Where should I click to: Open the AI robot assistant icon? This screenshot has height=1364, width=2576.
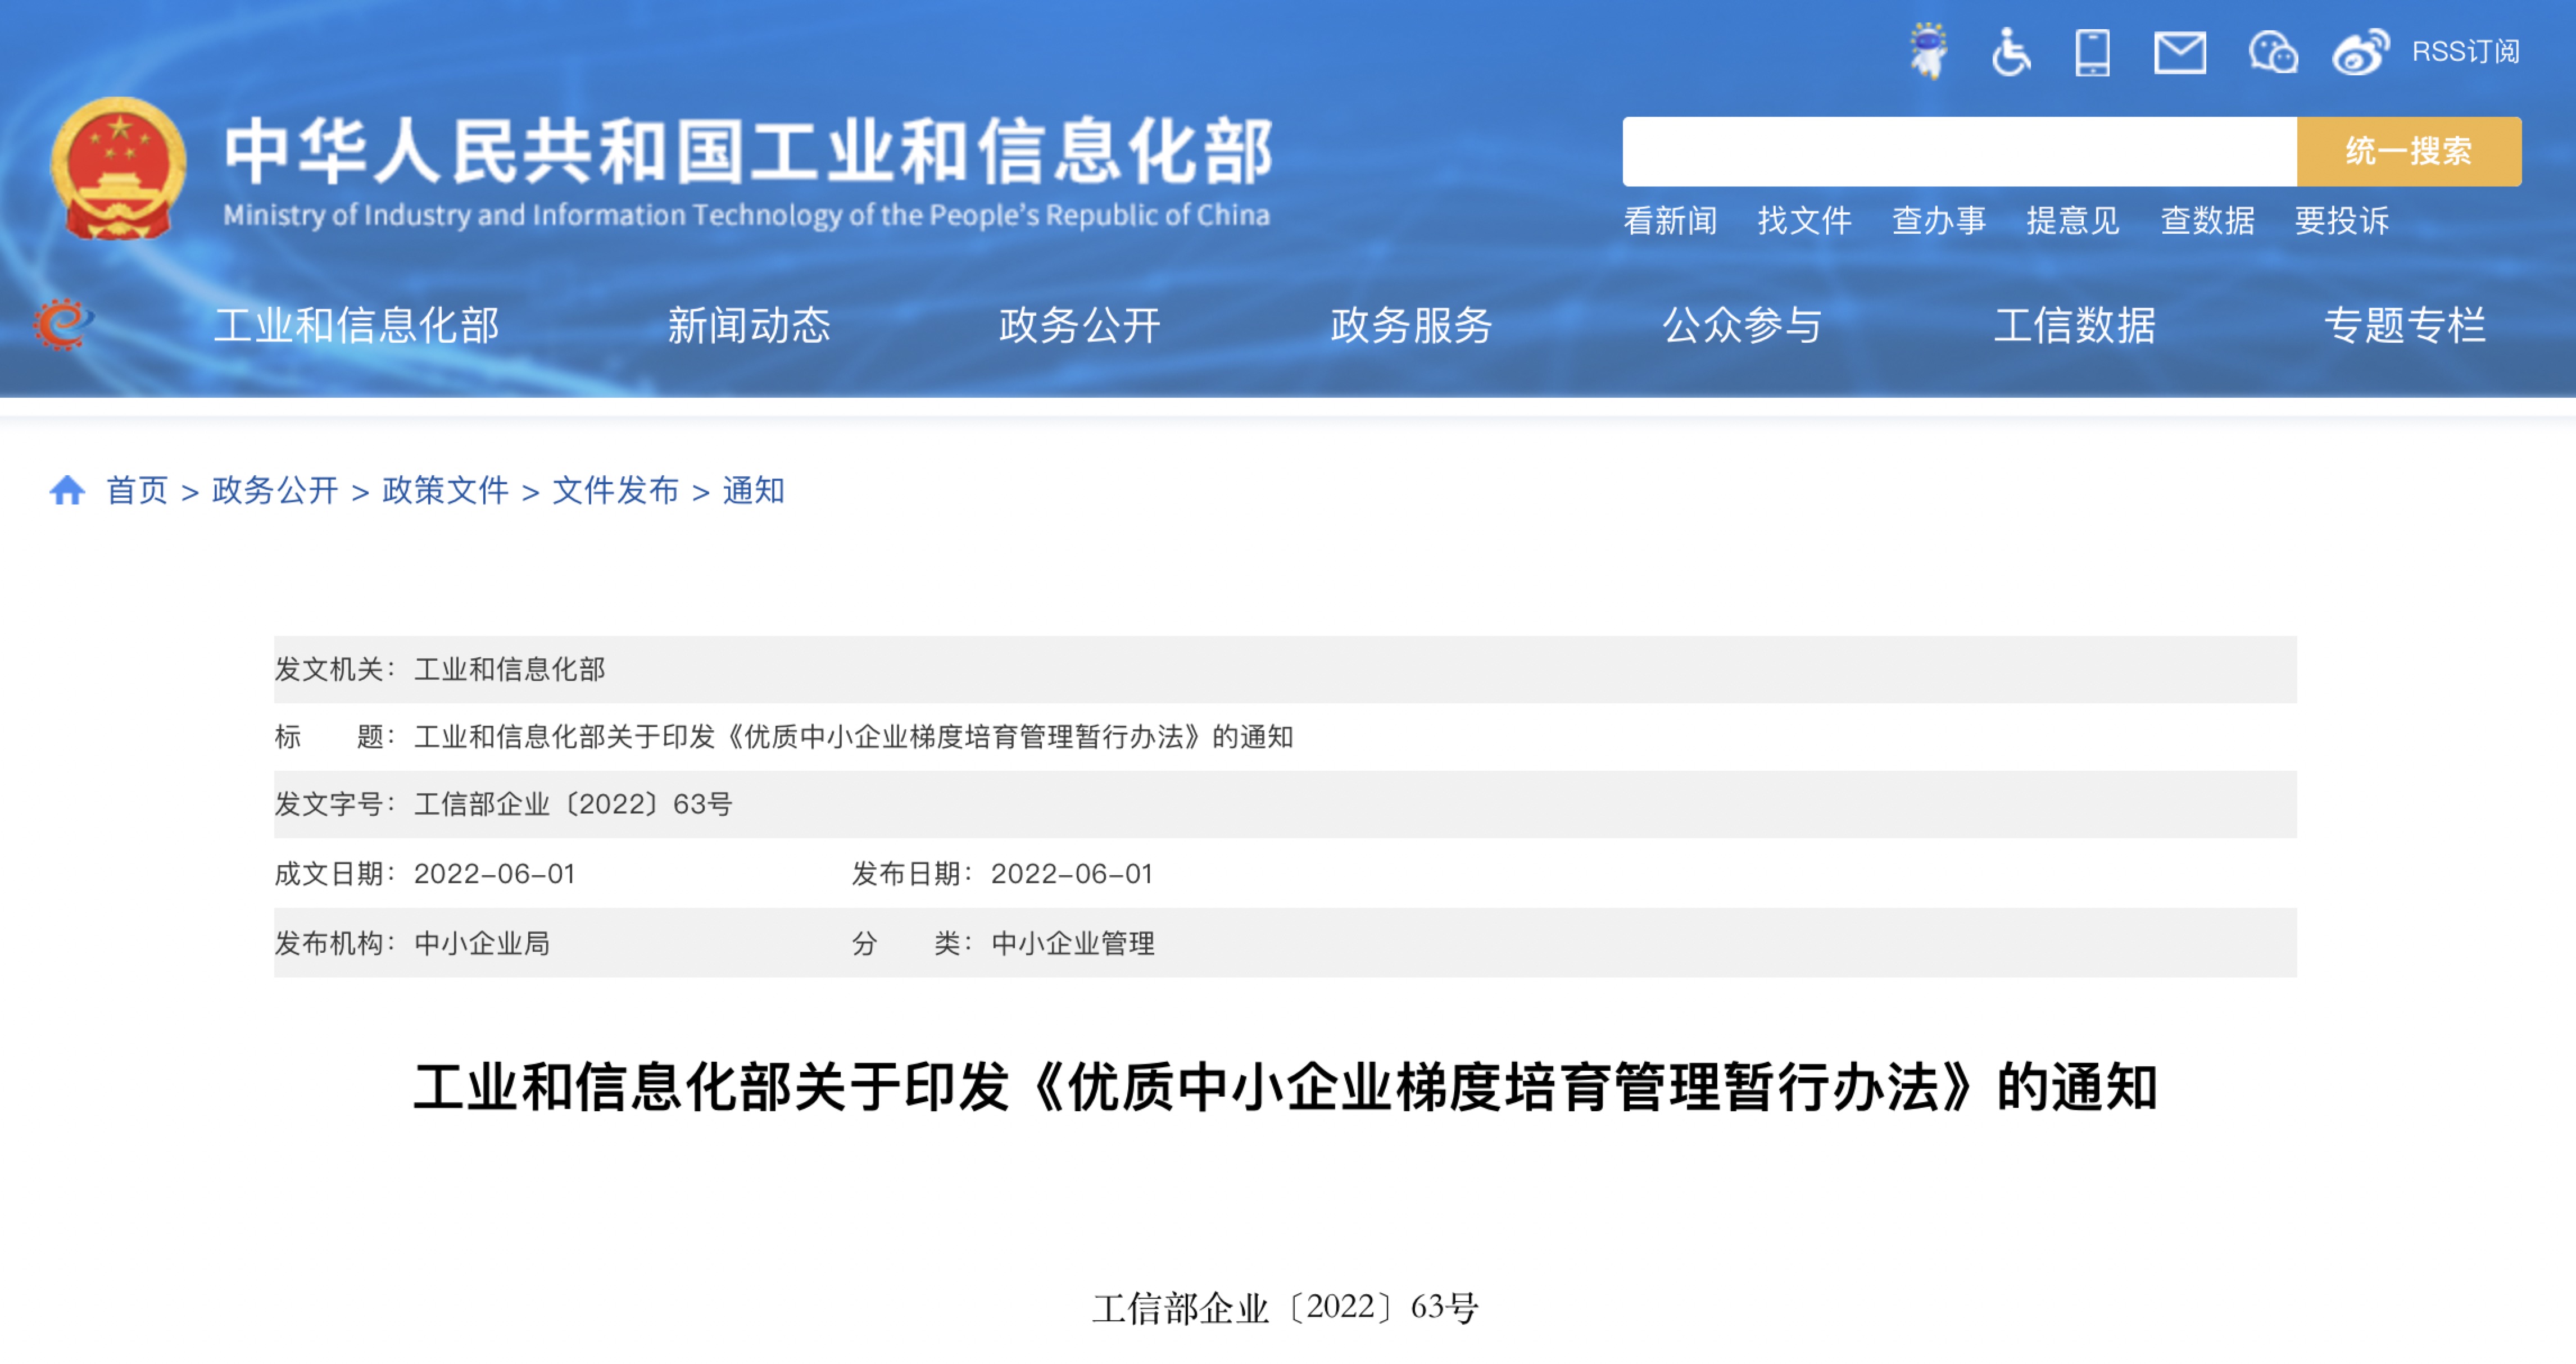[x=1929, y=51]
